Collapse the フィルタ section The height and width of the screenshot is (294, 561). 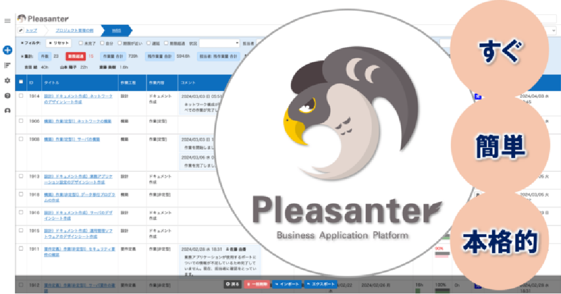(30, 43)
